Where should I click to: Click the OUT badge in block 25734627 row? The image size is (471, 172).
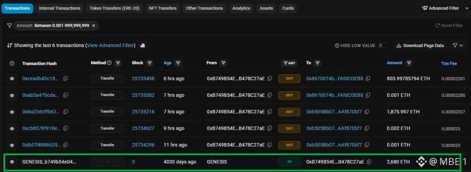click(x=289, y=129)
